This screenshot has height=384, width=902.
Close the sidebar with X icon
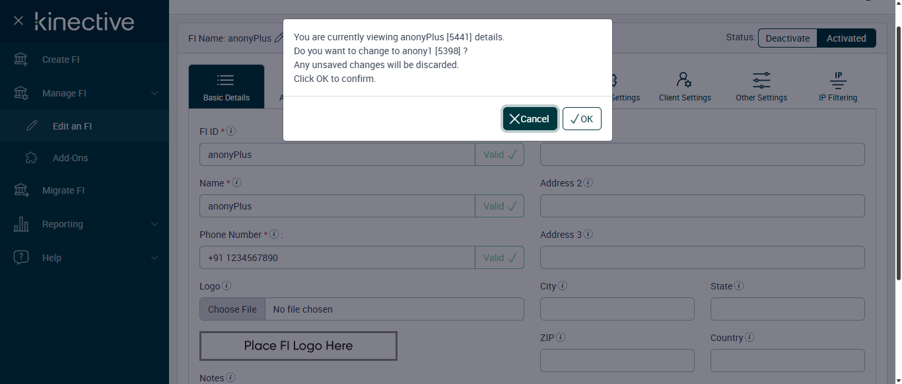[x=18, y=21]
